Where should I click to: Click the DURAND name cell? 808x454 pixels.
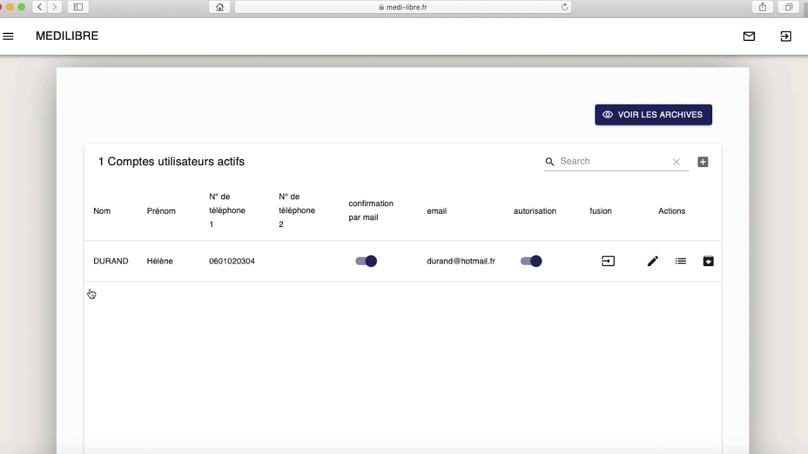[110, 261]
